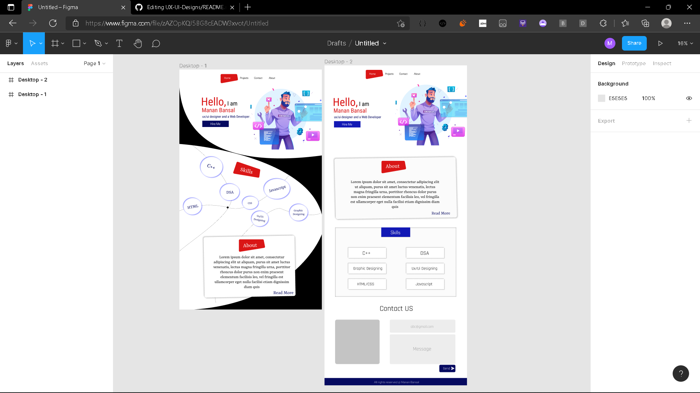
Task: Select the Frame tool
Action: click(55, 43)
